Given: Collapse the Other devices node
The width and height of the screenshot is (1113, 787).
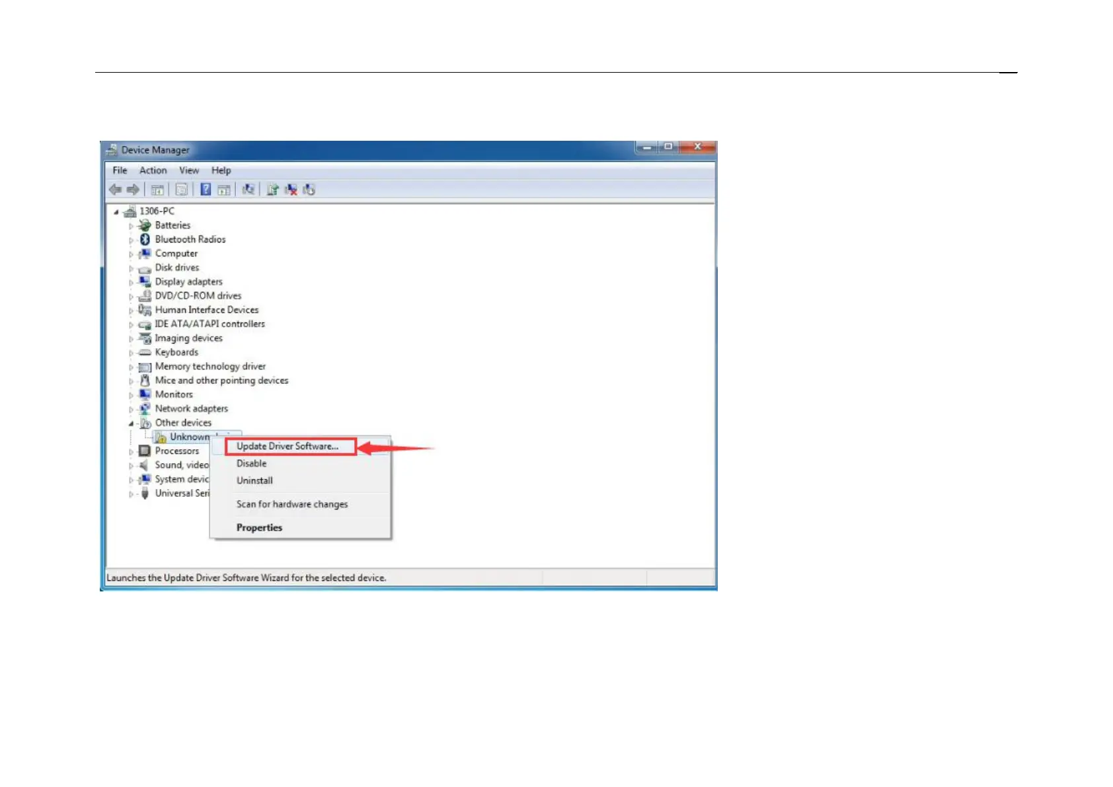Looking at the screenshot, I should click(x=131, y=424).
